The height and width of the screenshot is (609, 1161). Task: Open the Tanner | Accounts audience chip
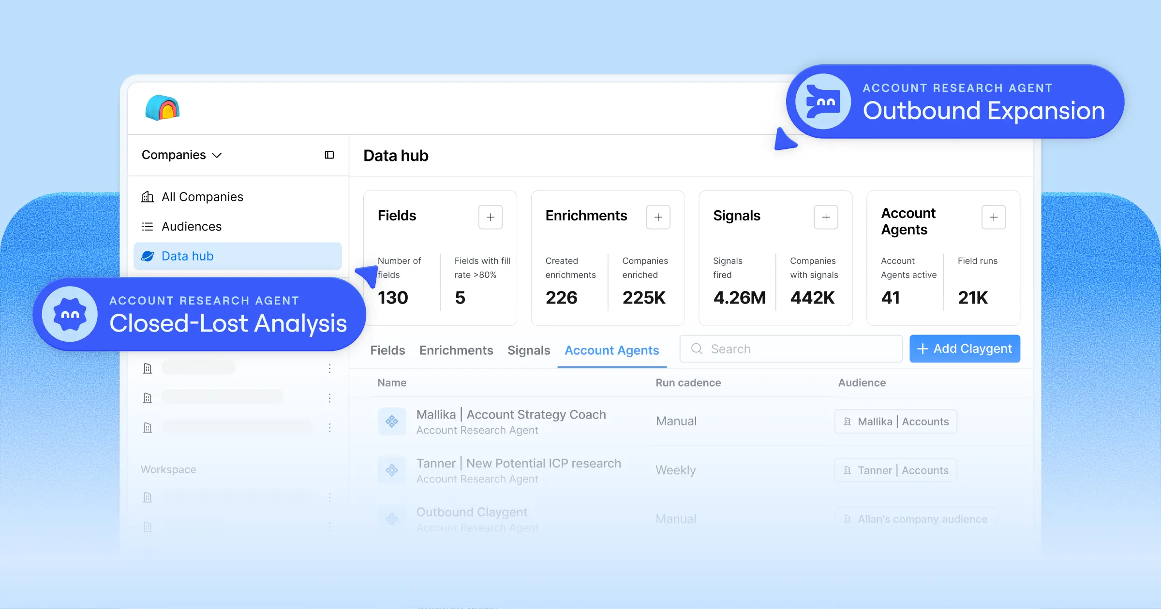(x=896, y=470)
